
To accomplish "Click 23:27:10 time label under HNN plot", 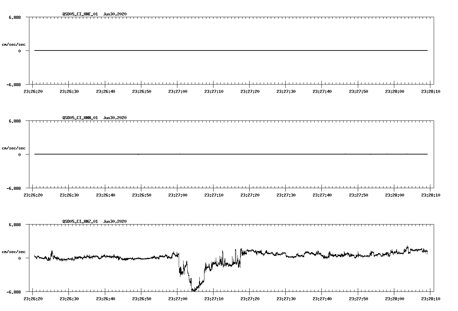I will pos(214,195).
